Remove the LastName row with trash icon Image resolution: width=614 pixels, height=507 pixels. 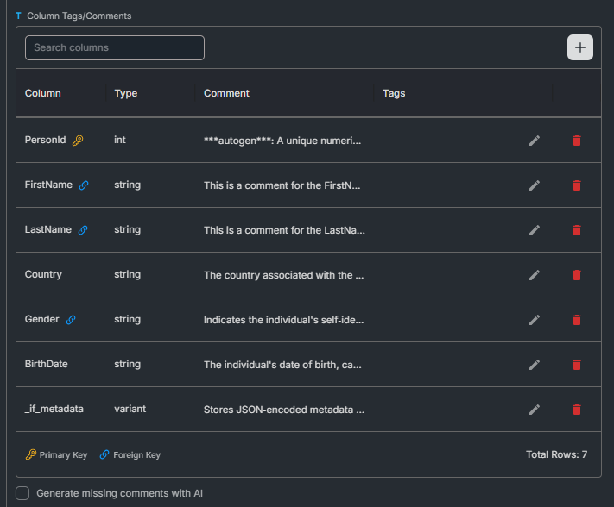(x=577, y=230)
